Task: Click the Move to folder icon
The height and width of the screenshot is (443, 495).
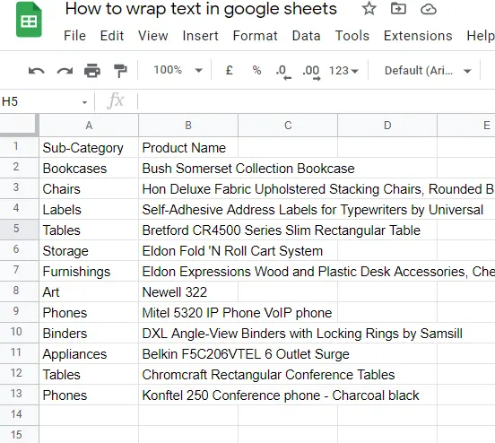Action: (398, 9)
